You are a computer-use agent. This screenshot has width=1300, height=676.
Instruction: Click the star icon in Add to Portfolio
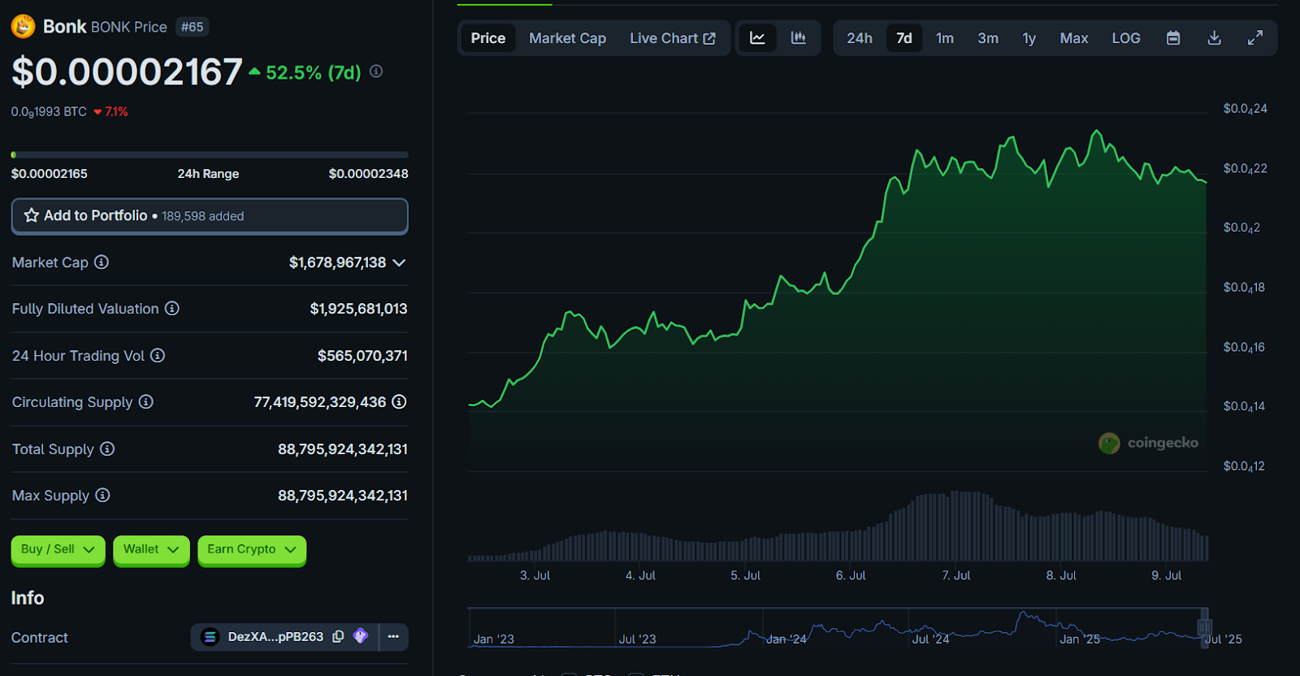(32, 215)
